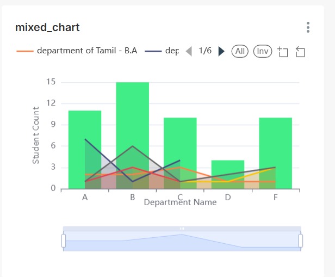Select all legend series with All button

point(240,51)
